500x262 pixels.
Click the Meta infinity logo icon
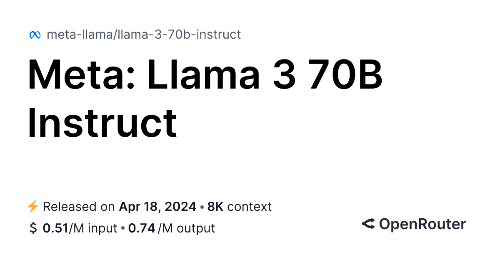[x=35, y=35]
